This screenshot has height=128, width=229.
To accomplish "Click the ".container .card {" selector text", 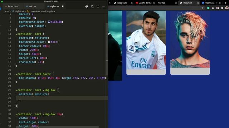I will click(30, 34).
